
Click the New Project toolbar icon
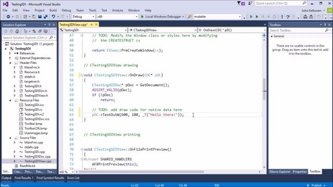coord(25,17)
